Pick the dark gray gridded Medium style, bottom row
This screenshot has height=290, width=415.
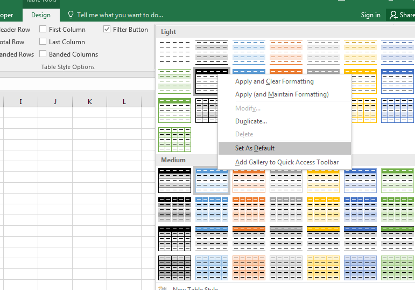click(175, 268)
